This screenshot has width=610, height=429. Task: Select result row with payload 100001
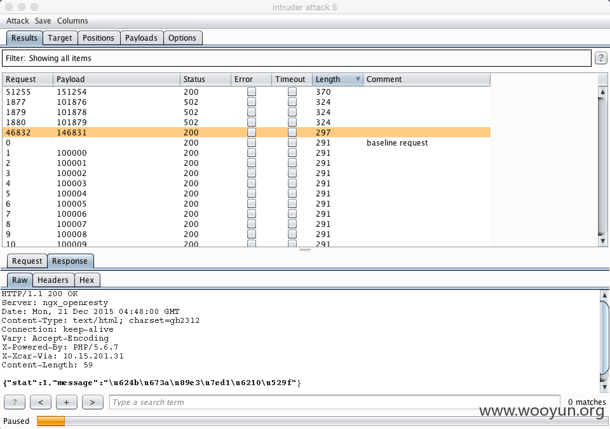(x=246, y=163)
